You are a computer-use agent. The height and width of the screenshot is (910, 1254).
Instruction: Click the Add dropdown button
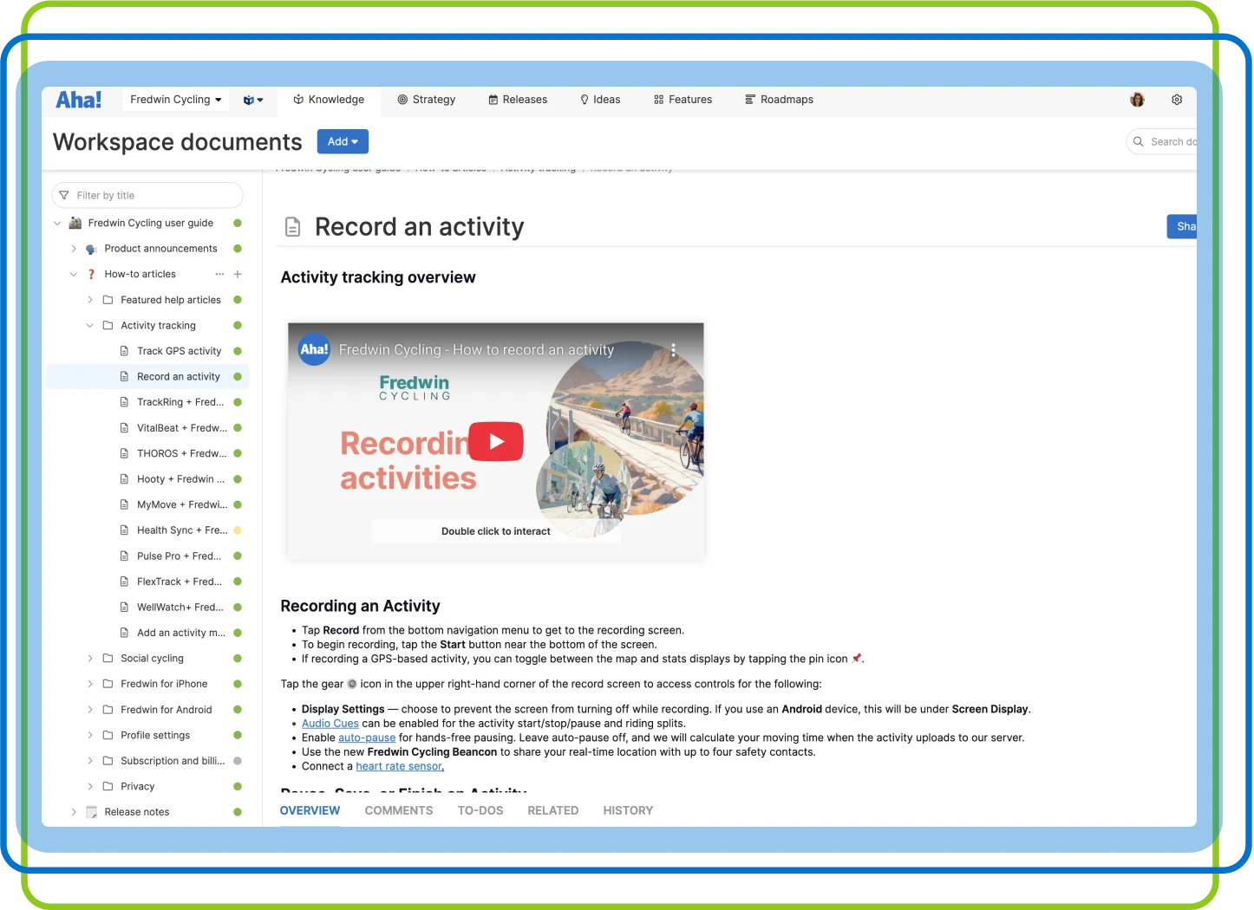point(343,141)
